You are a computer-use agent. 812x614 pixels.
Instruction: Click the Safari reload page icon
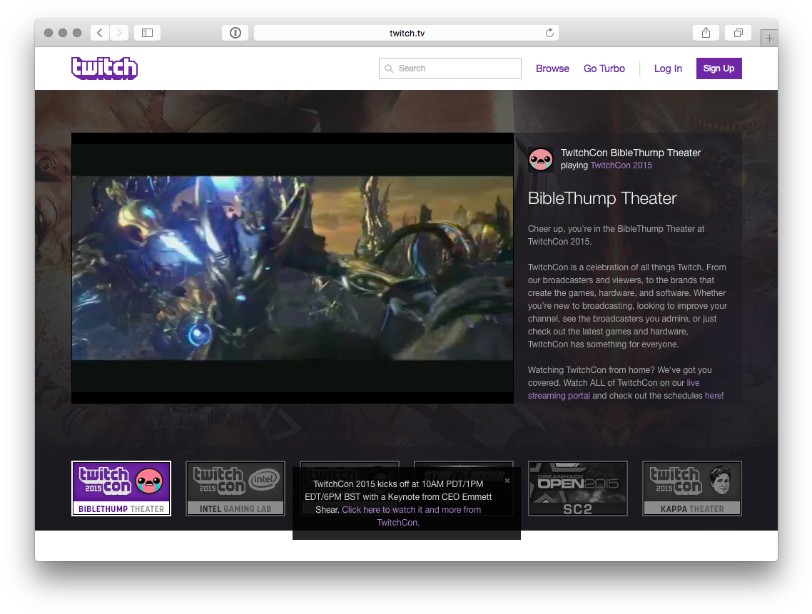(x=549, y=33)
